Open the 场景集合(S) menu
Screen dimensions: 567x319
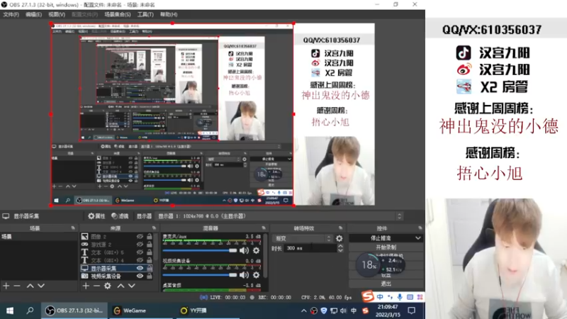[118, 14]
